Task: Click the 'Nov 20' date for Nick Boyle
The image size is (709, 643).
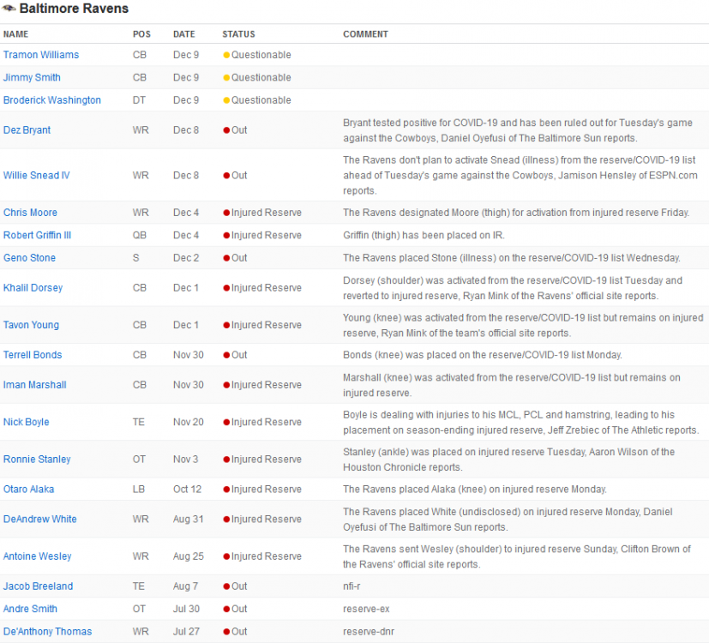Action: (x=189, y=422)
